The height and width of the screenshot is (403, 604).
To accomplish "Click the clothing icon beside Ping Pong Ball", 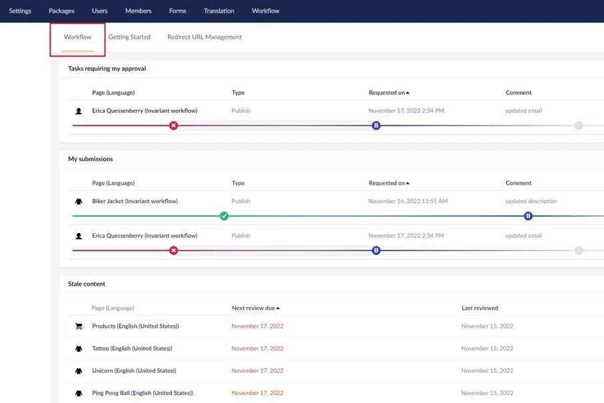I will 79,394.
